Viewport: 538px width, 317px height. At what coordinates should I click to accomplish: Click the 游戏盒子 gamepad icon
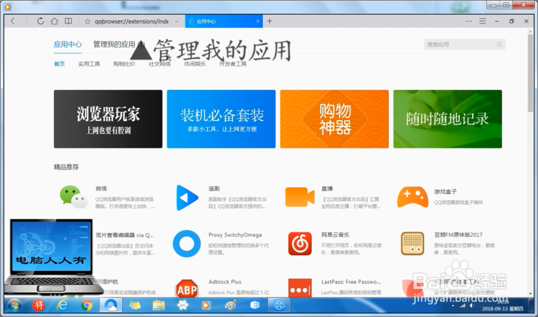413,198
